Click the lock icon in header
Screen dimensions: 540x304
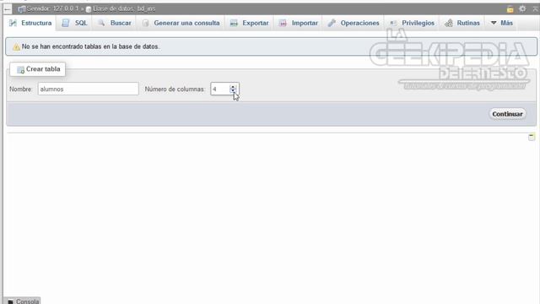coord(510,9)
